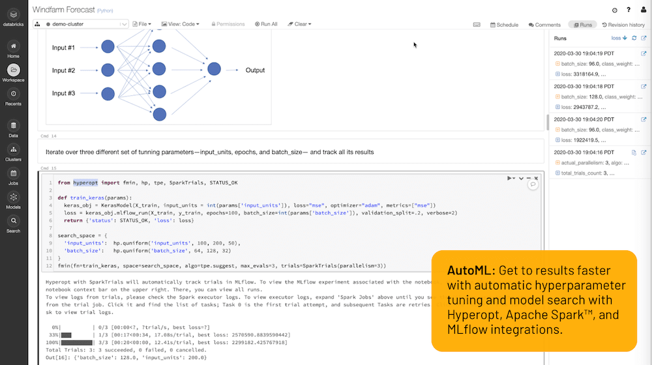Open the keyboard shortcuts icon

click(477, 25)
